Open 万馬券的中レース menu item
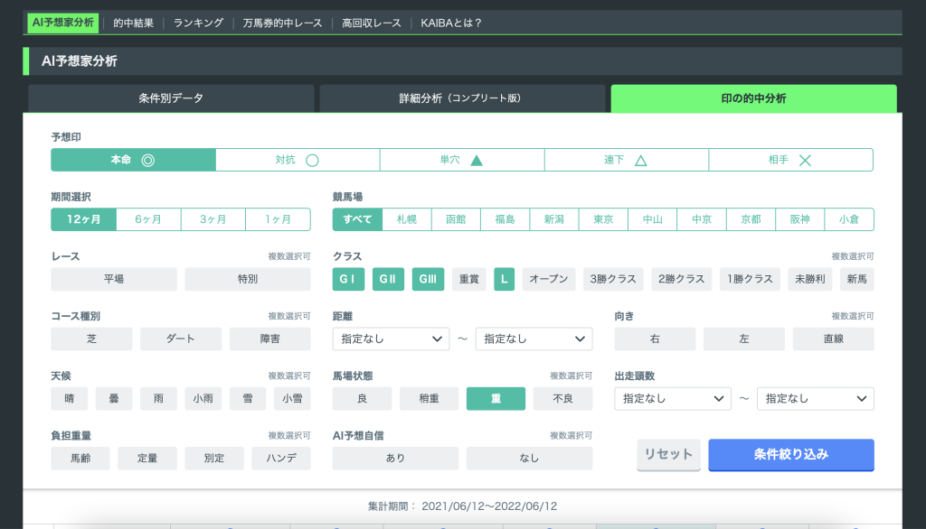926x529 pixels. coord(282,23)
